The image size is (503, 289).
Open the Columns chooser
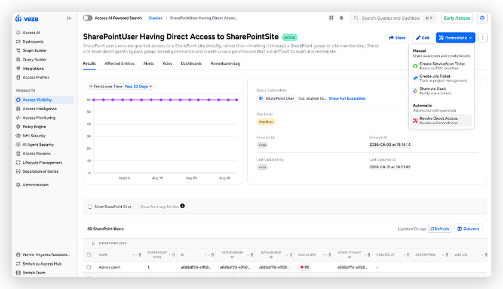pyautogui.click(x=468, y=229)
